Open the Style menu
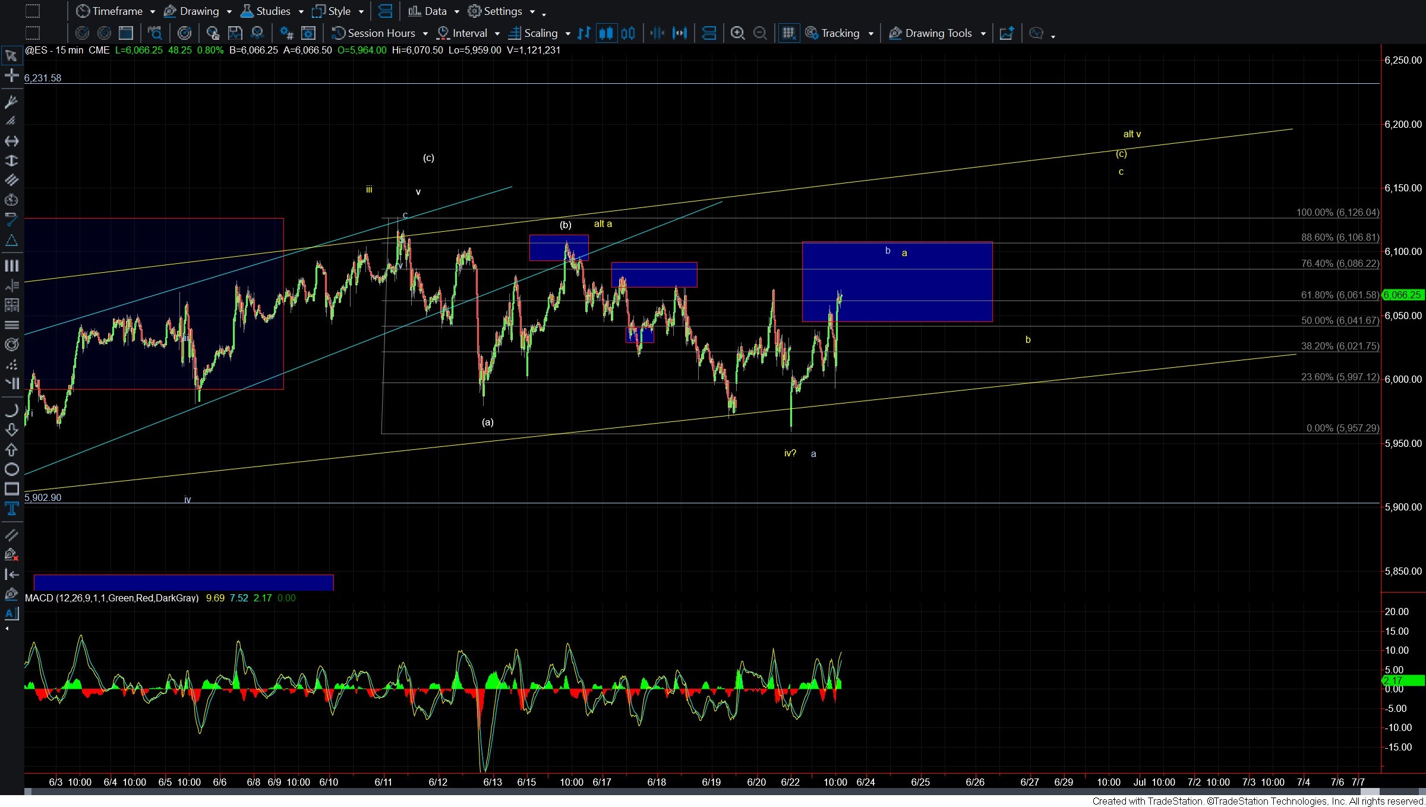Viewport: 1426px width, 807px height. coord(332,11)
